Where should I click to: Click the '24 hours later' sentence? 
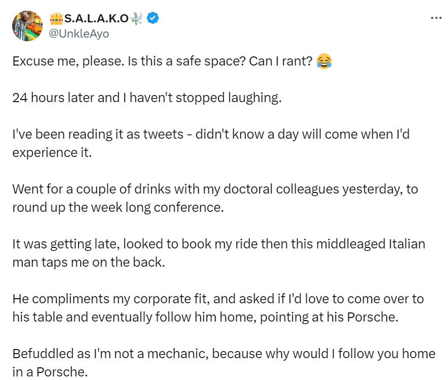point(147,98)
